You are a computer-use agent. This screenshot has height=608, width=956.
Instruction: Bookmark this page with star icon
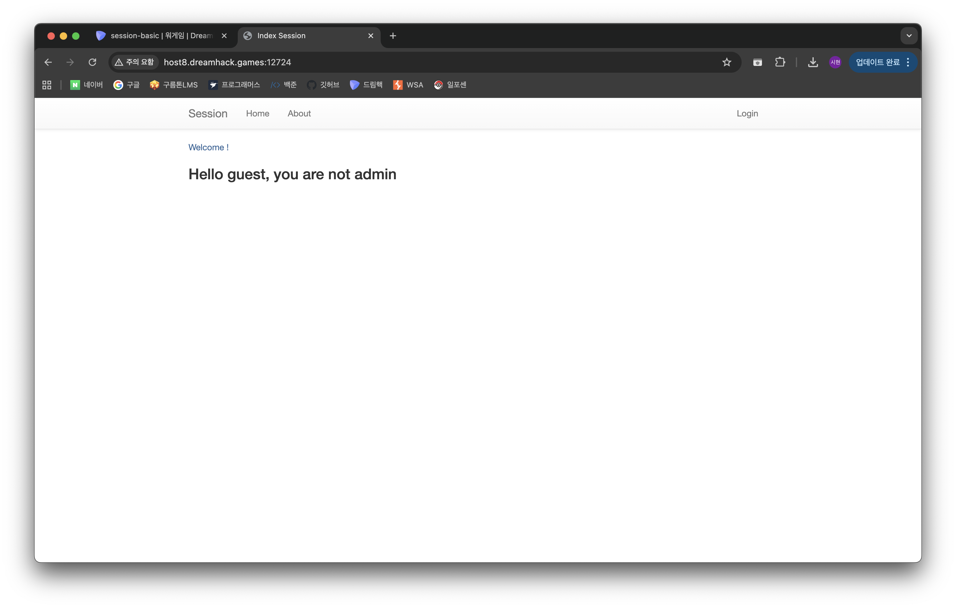(x=727, y=62)
